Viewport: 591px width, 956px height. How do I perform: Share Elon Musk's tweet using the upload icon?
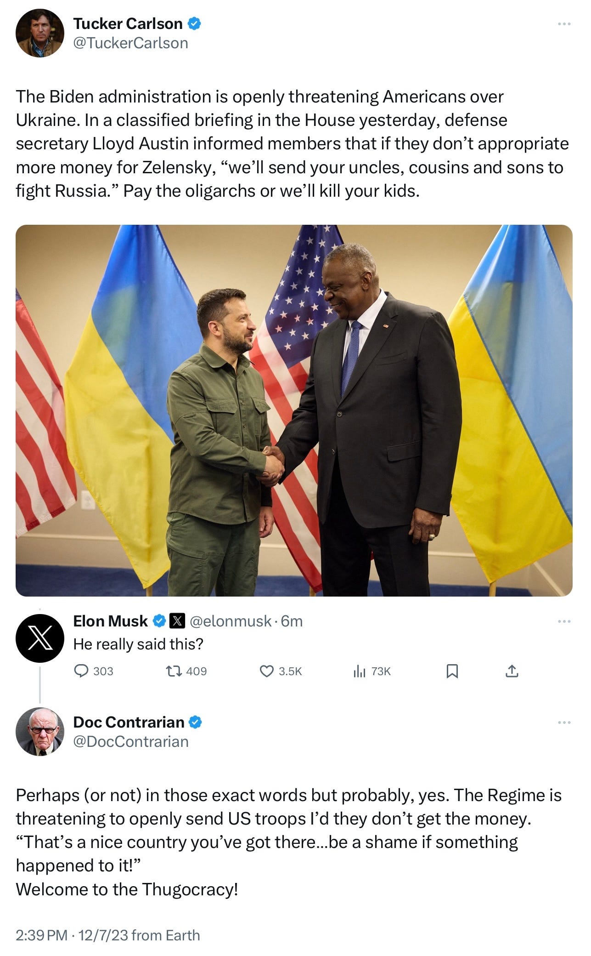512,671
